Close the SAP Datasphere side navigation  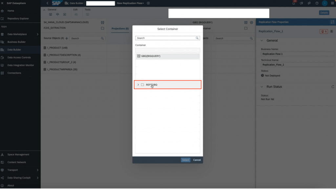click(x=2, y=3)
